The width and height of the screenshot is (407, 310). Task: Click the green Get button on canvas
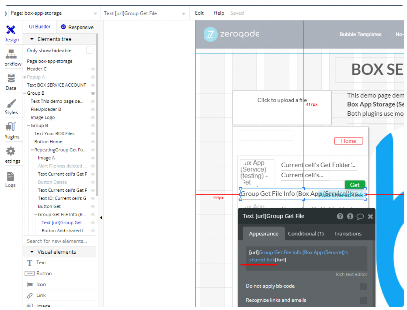click(355, 185)
